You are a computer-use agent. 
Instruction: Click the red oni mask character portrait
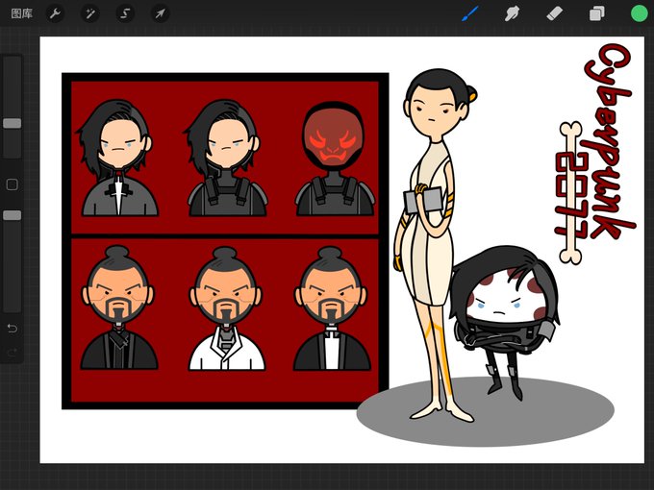click(335, 159)
